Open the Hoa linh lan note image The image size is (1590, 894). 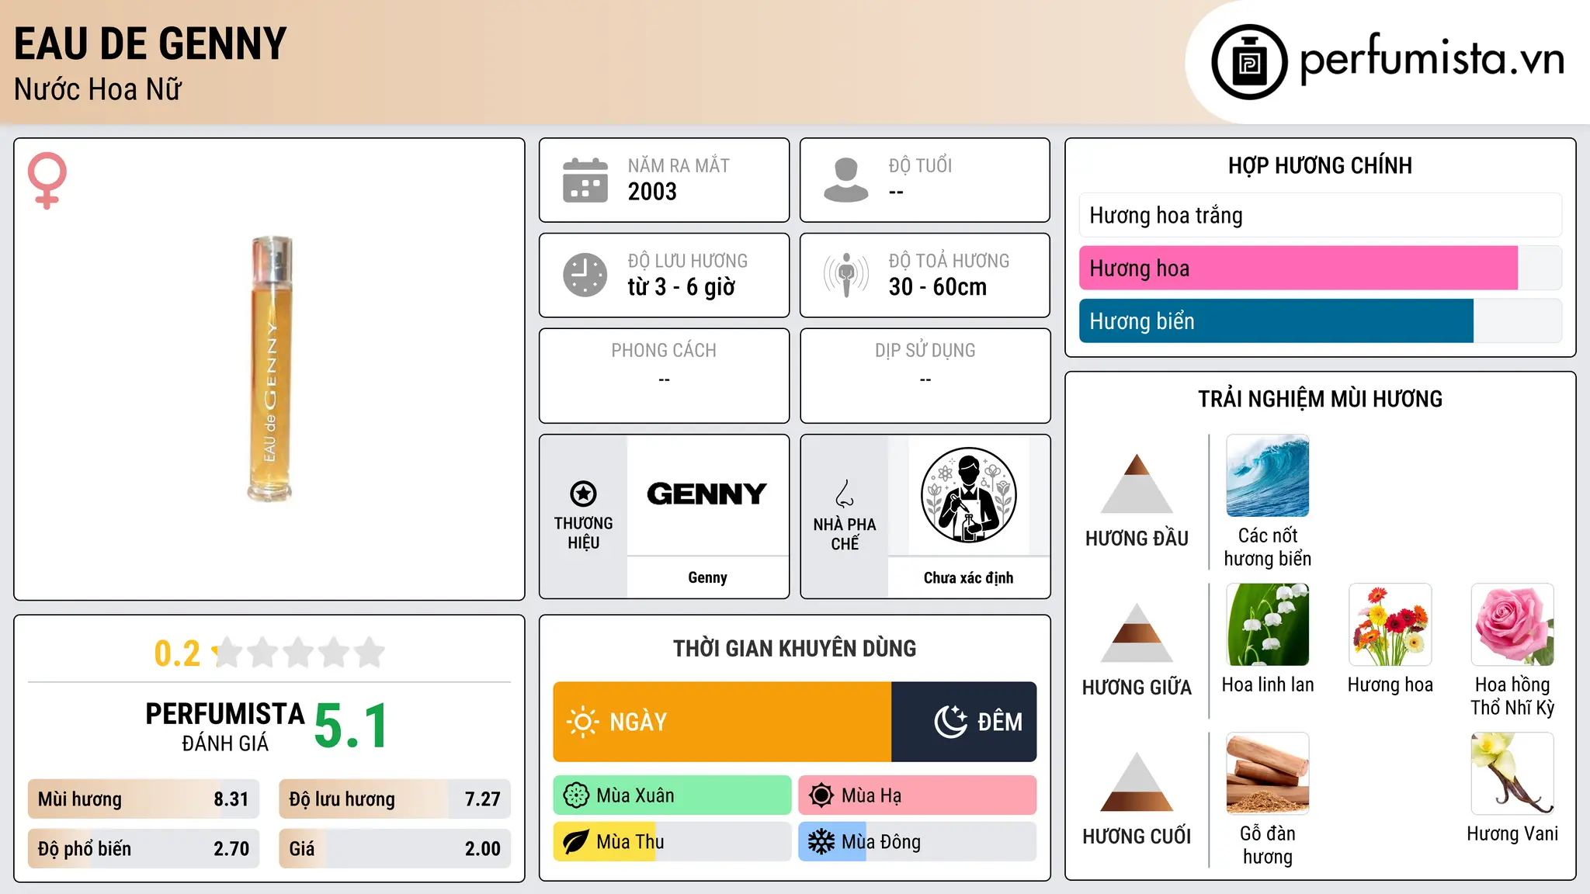[1268, 625]
